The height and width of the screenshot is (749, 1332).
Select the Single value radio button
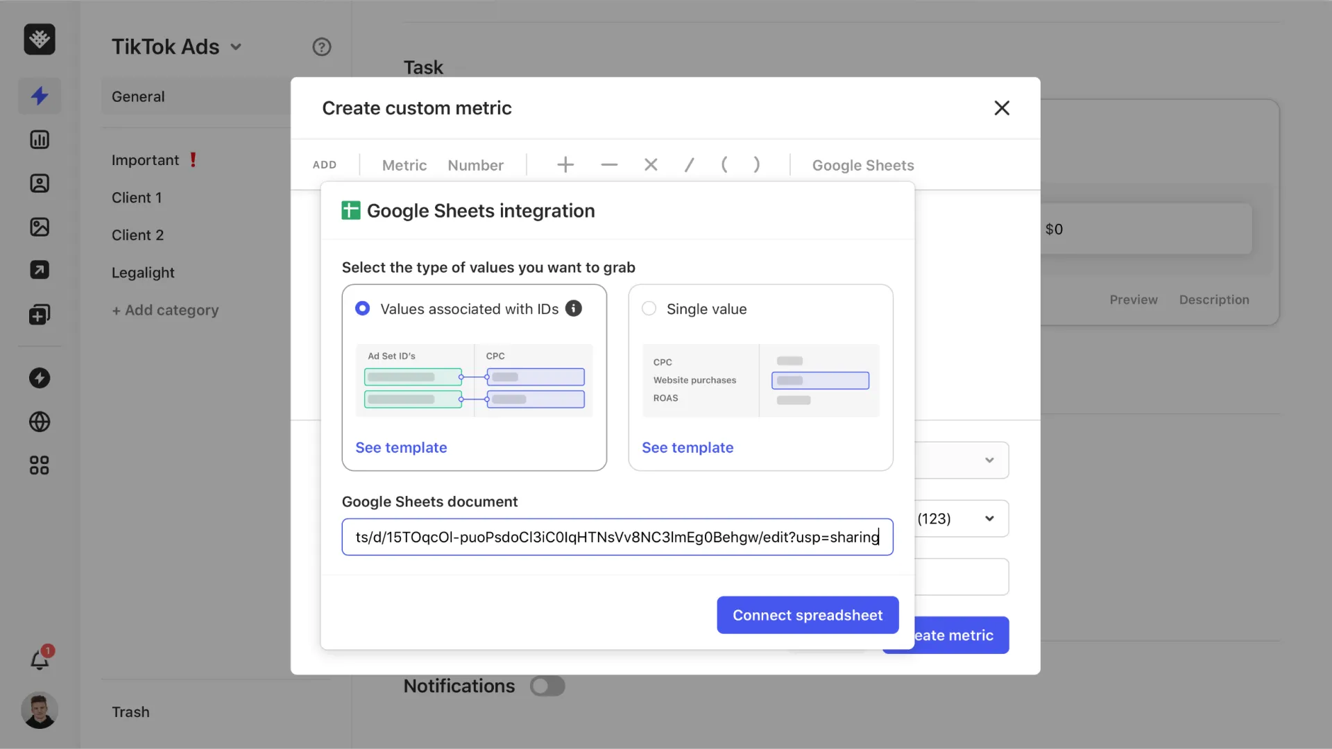[x=649, y=309]
